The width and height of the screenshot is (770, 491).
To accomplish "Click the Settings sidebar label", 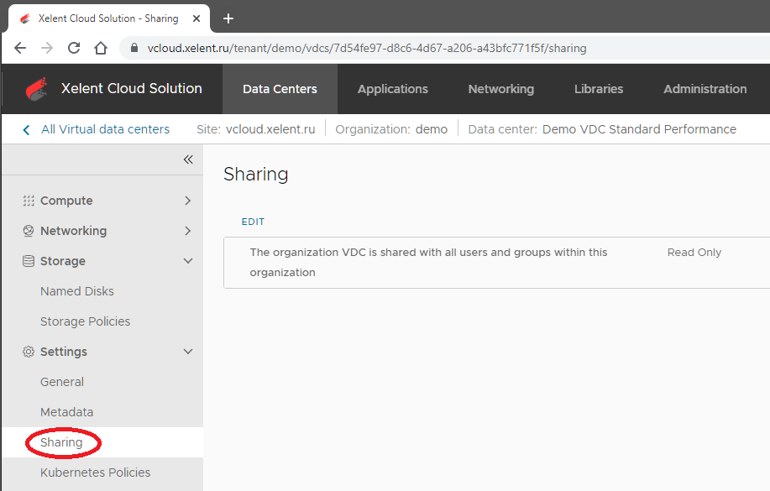I will (63, 352).
